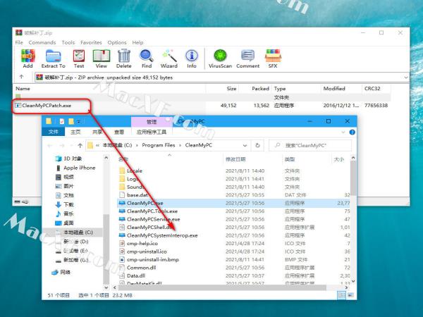Viewport: 423px width, 317px height.
Task: Open 下载 in navigation pane
Action: pos(65,204)
